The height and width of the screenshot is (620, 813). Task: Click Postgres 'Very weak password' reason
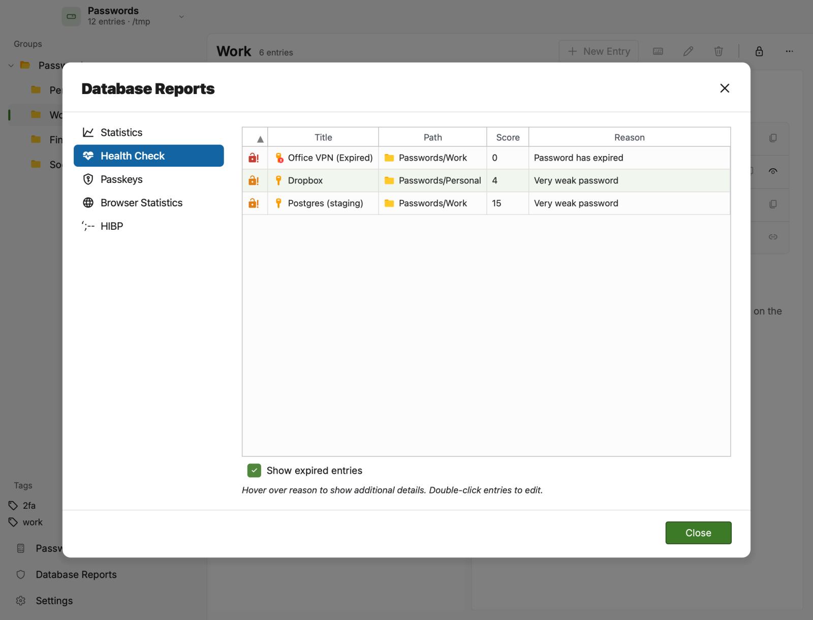(x=629, y=203)
